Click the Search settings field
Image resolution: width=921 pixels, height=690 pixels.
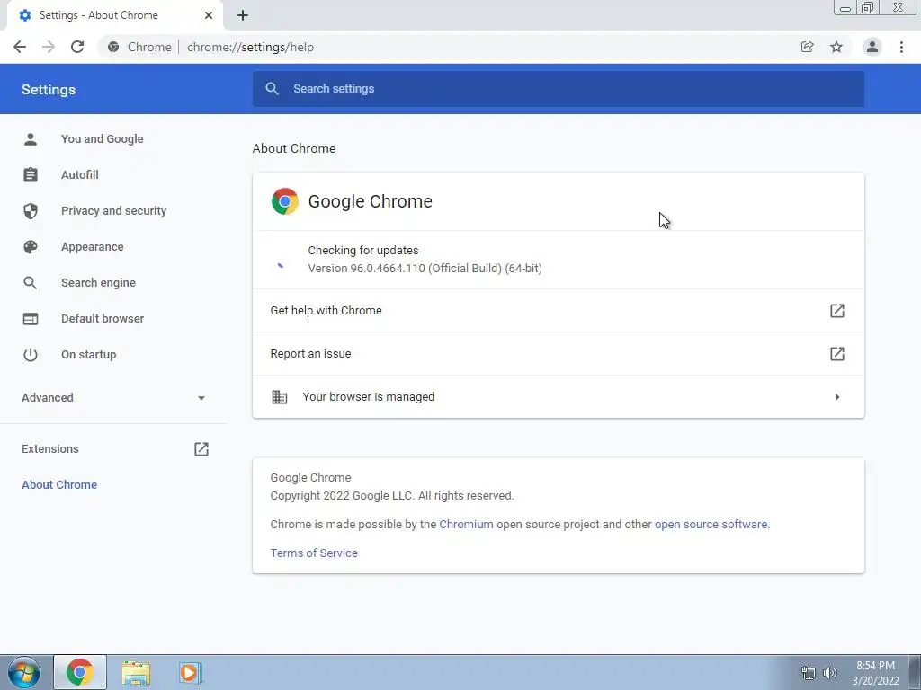(x=559, y=89)
